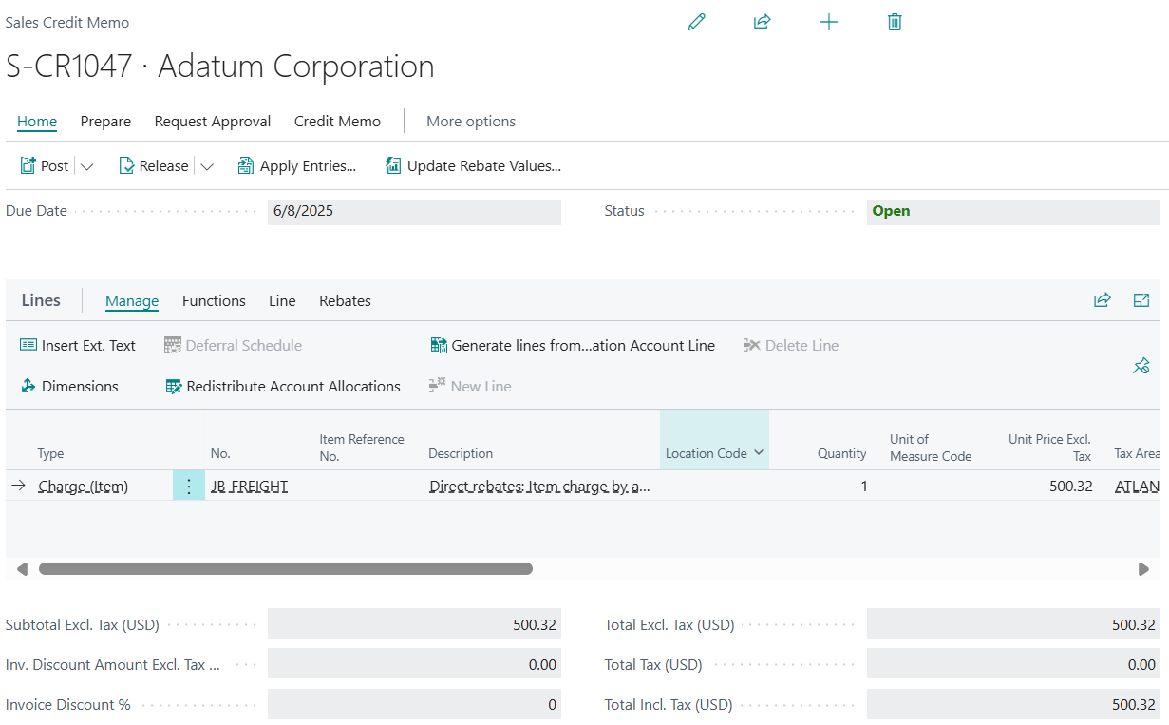1169x725 pixels.
Task: Show More options in action bar
Action: pyautogui.click(x=471, y=121)
